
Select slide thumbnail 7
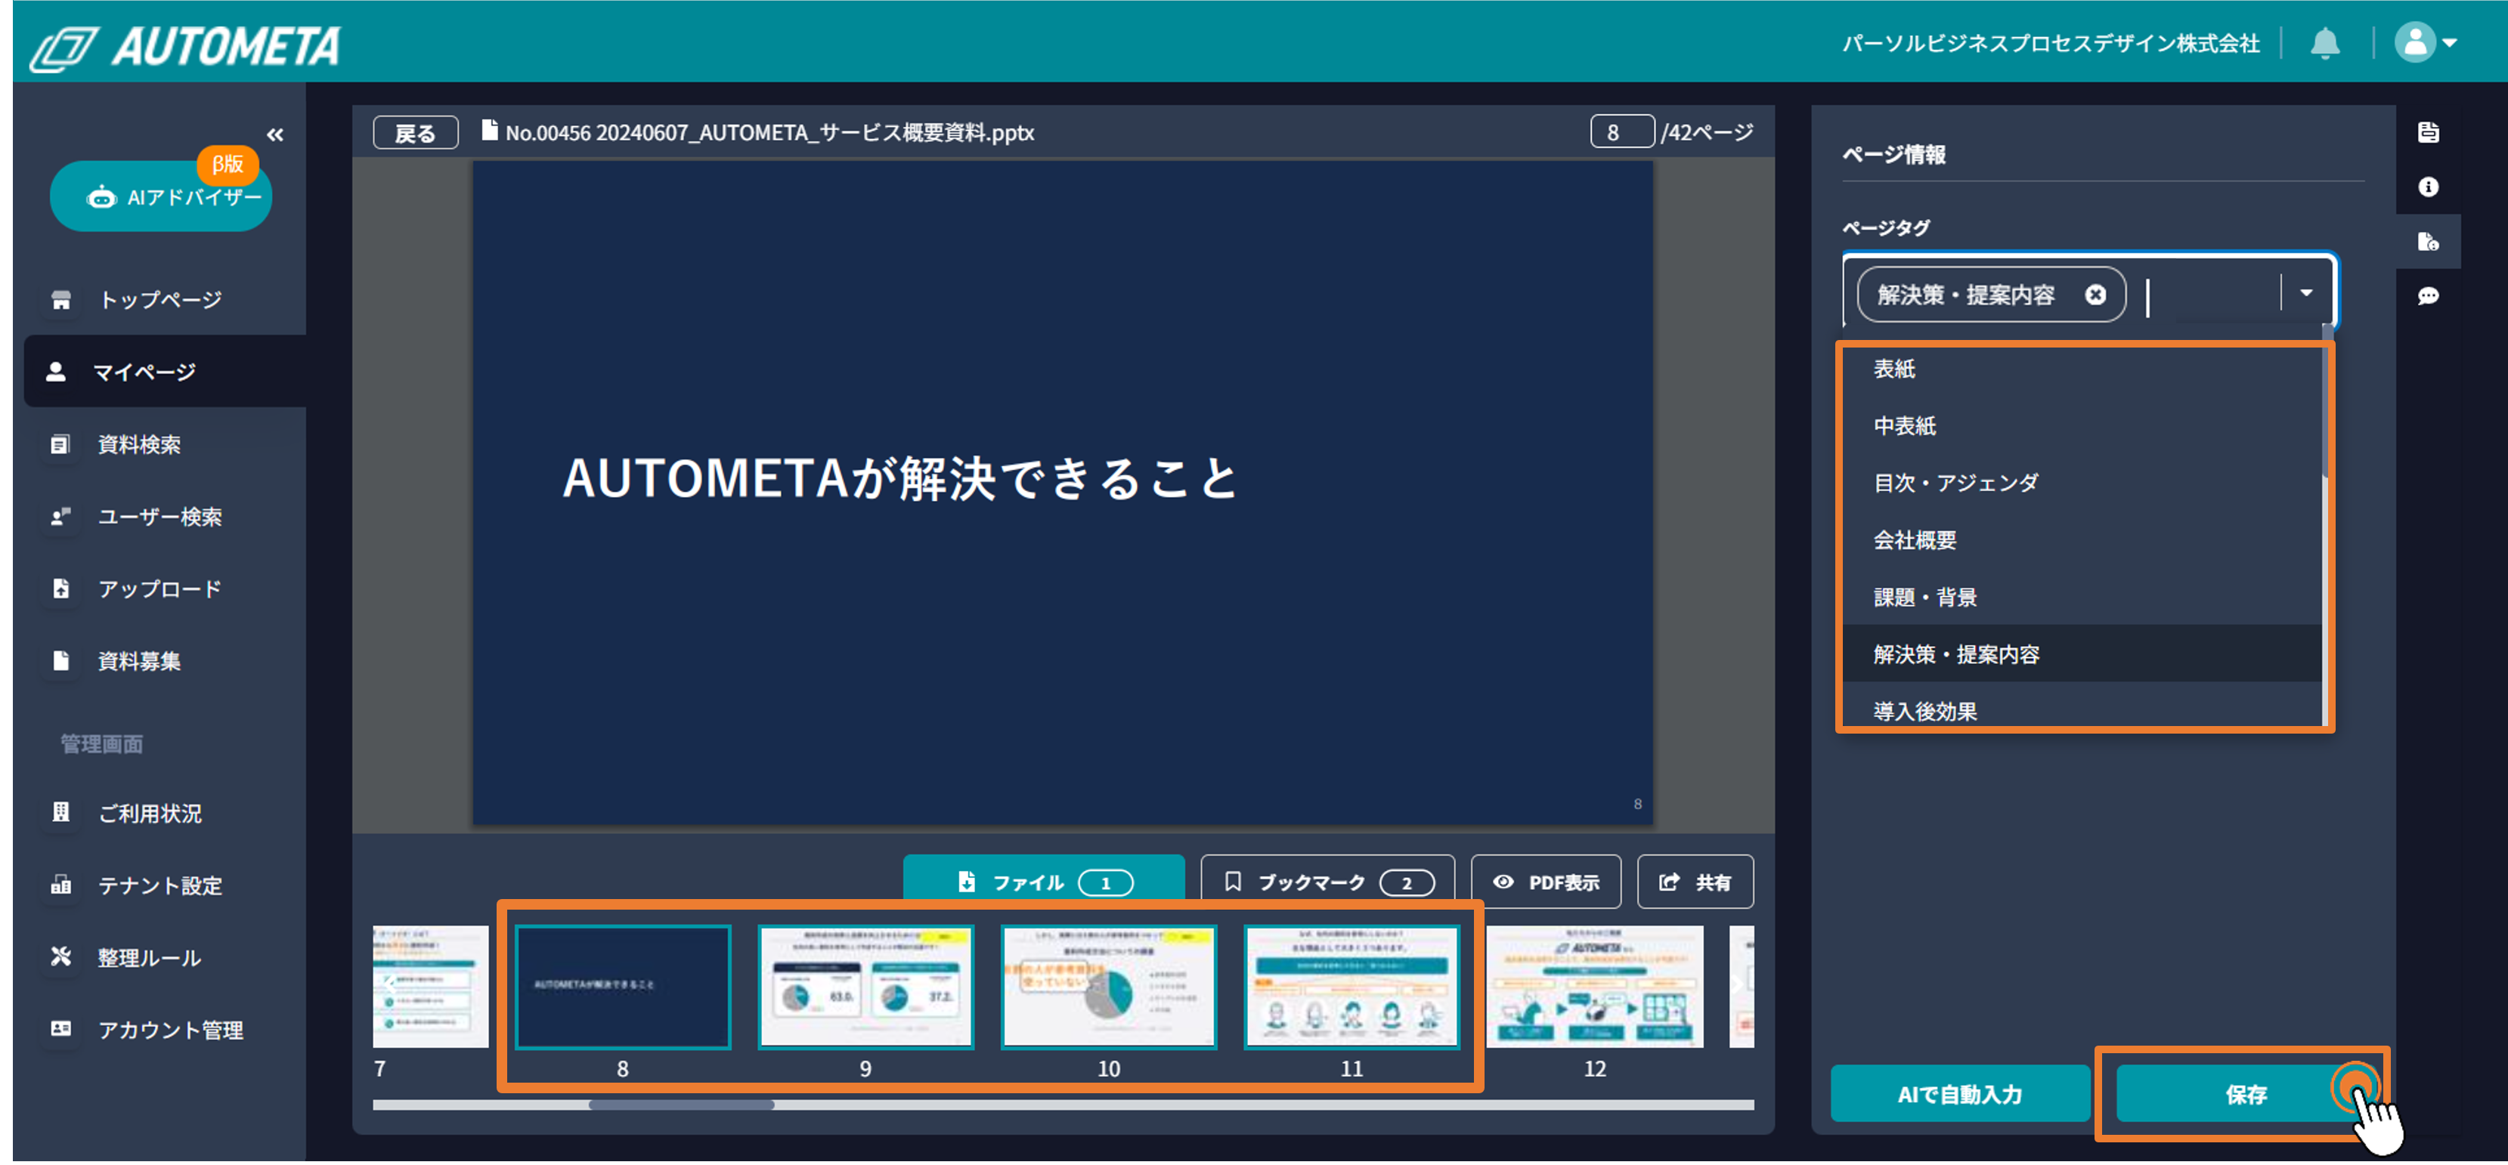(430, 987)
